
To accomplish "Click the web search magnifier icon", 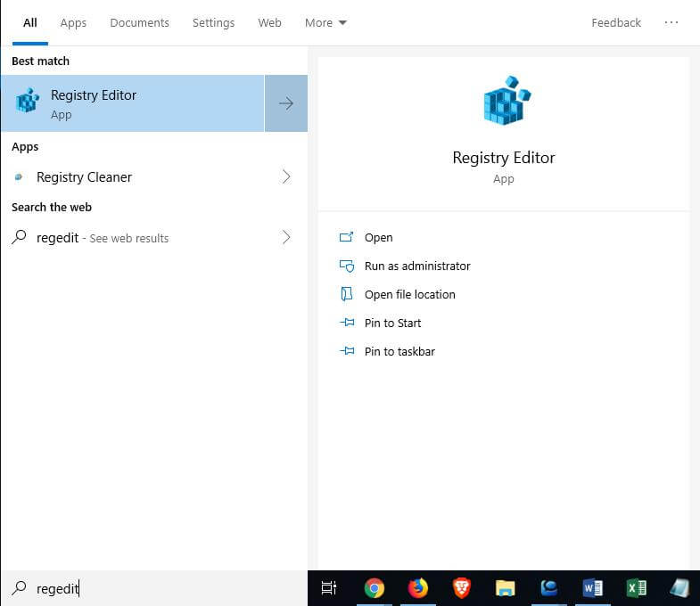I will point(20,237).
